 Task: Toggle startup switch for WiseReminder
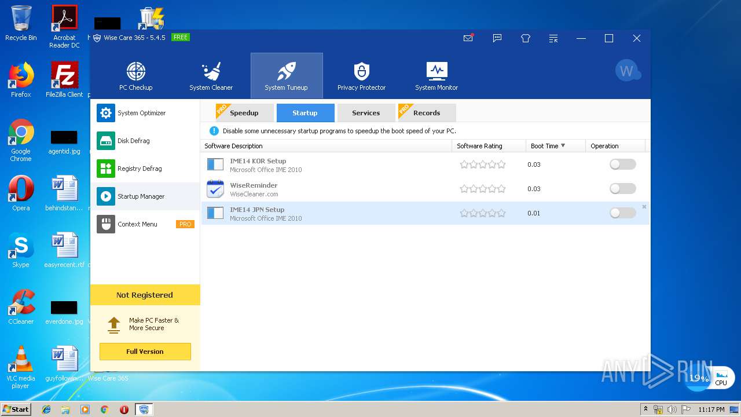[622, 189]
